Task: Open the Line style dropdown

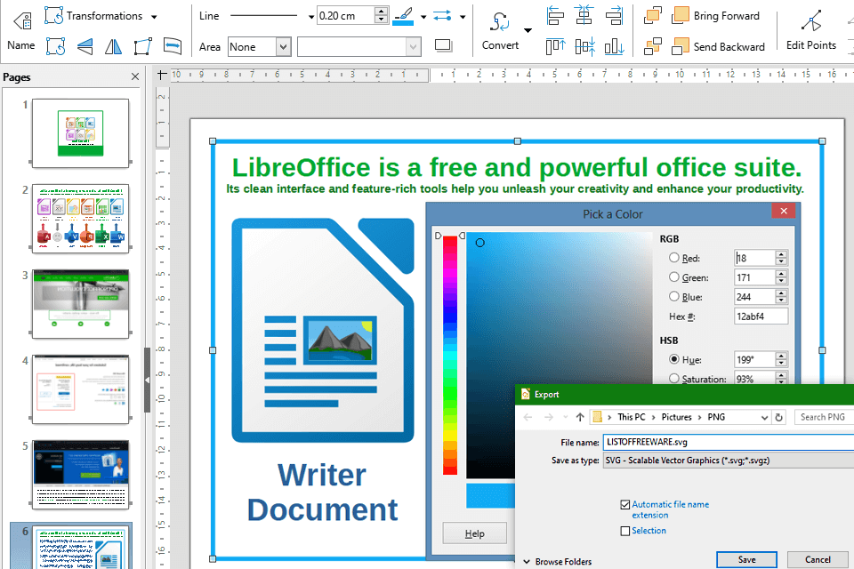Action: click(x=311, y=17)
